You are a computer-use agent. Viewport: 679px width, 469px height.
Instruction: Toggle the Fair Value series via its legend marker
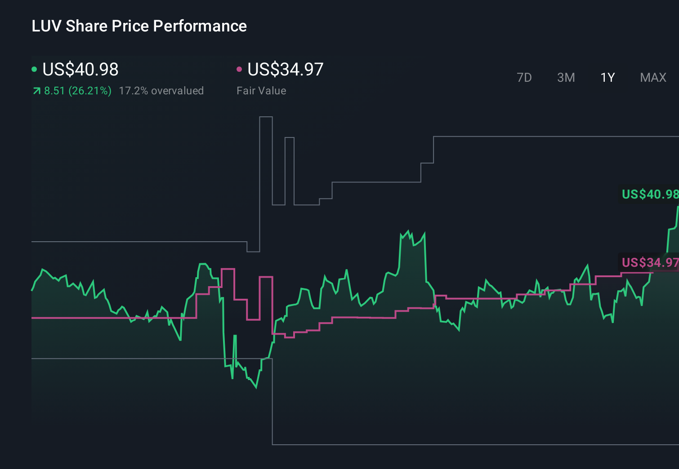tap(240, 69)
